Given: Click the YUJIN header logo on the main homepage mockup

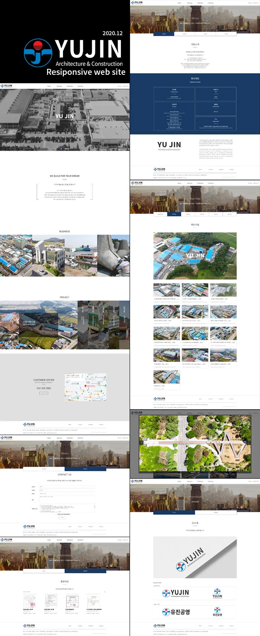Looking at the screenshot, I should [x=6, y=86].
